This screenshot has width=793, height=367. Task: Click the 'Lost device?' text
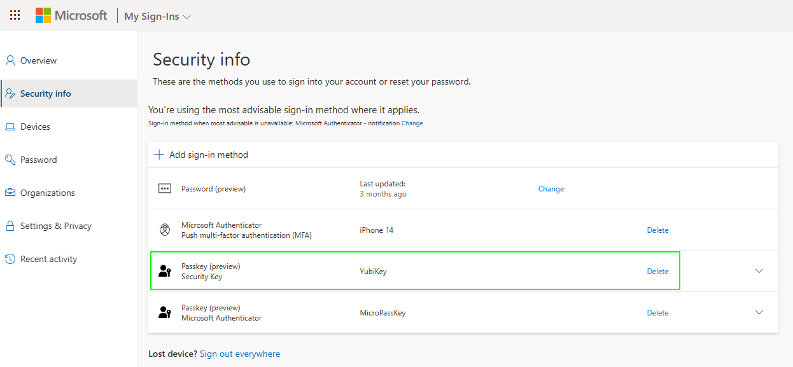tap(173, 354)
